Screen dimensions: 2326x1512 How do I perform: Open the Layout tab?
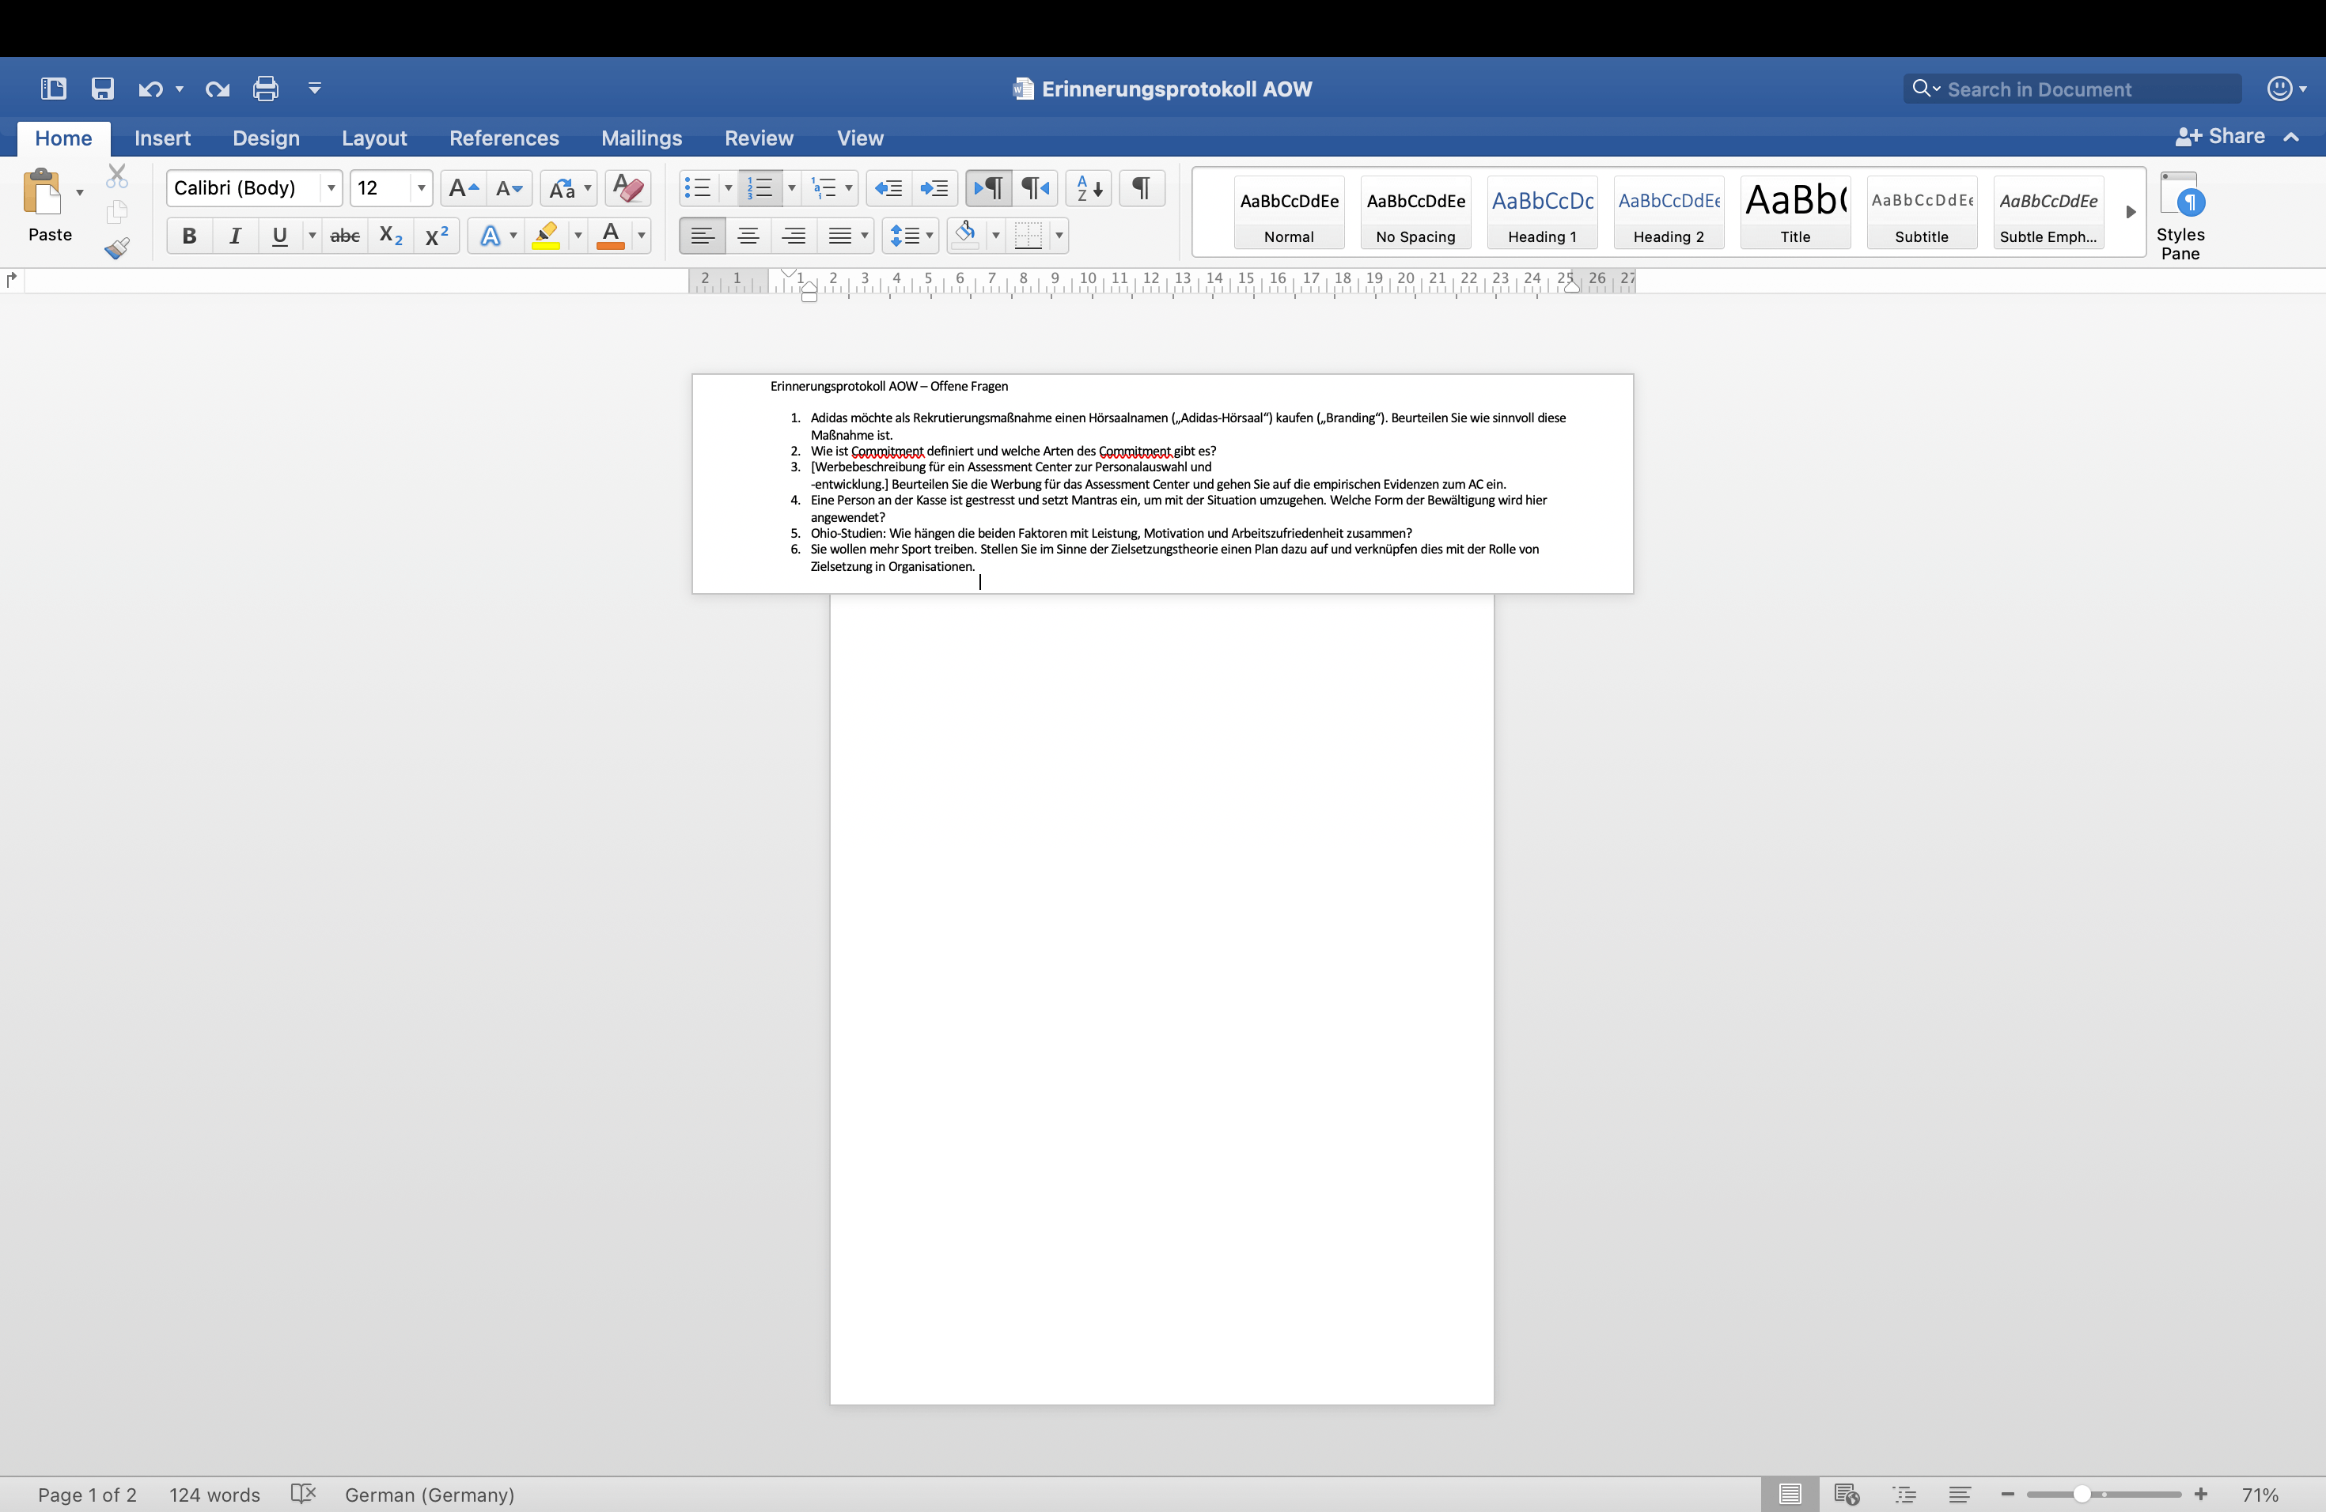click(x=373, y=138)
